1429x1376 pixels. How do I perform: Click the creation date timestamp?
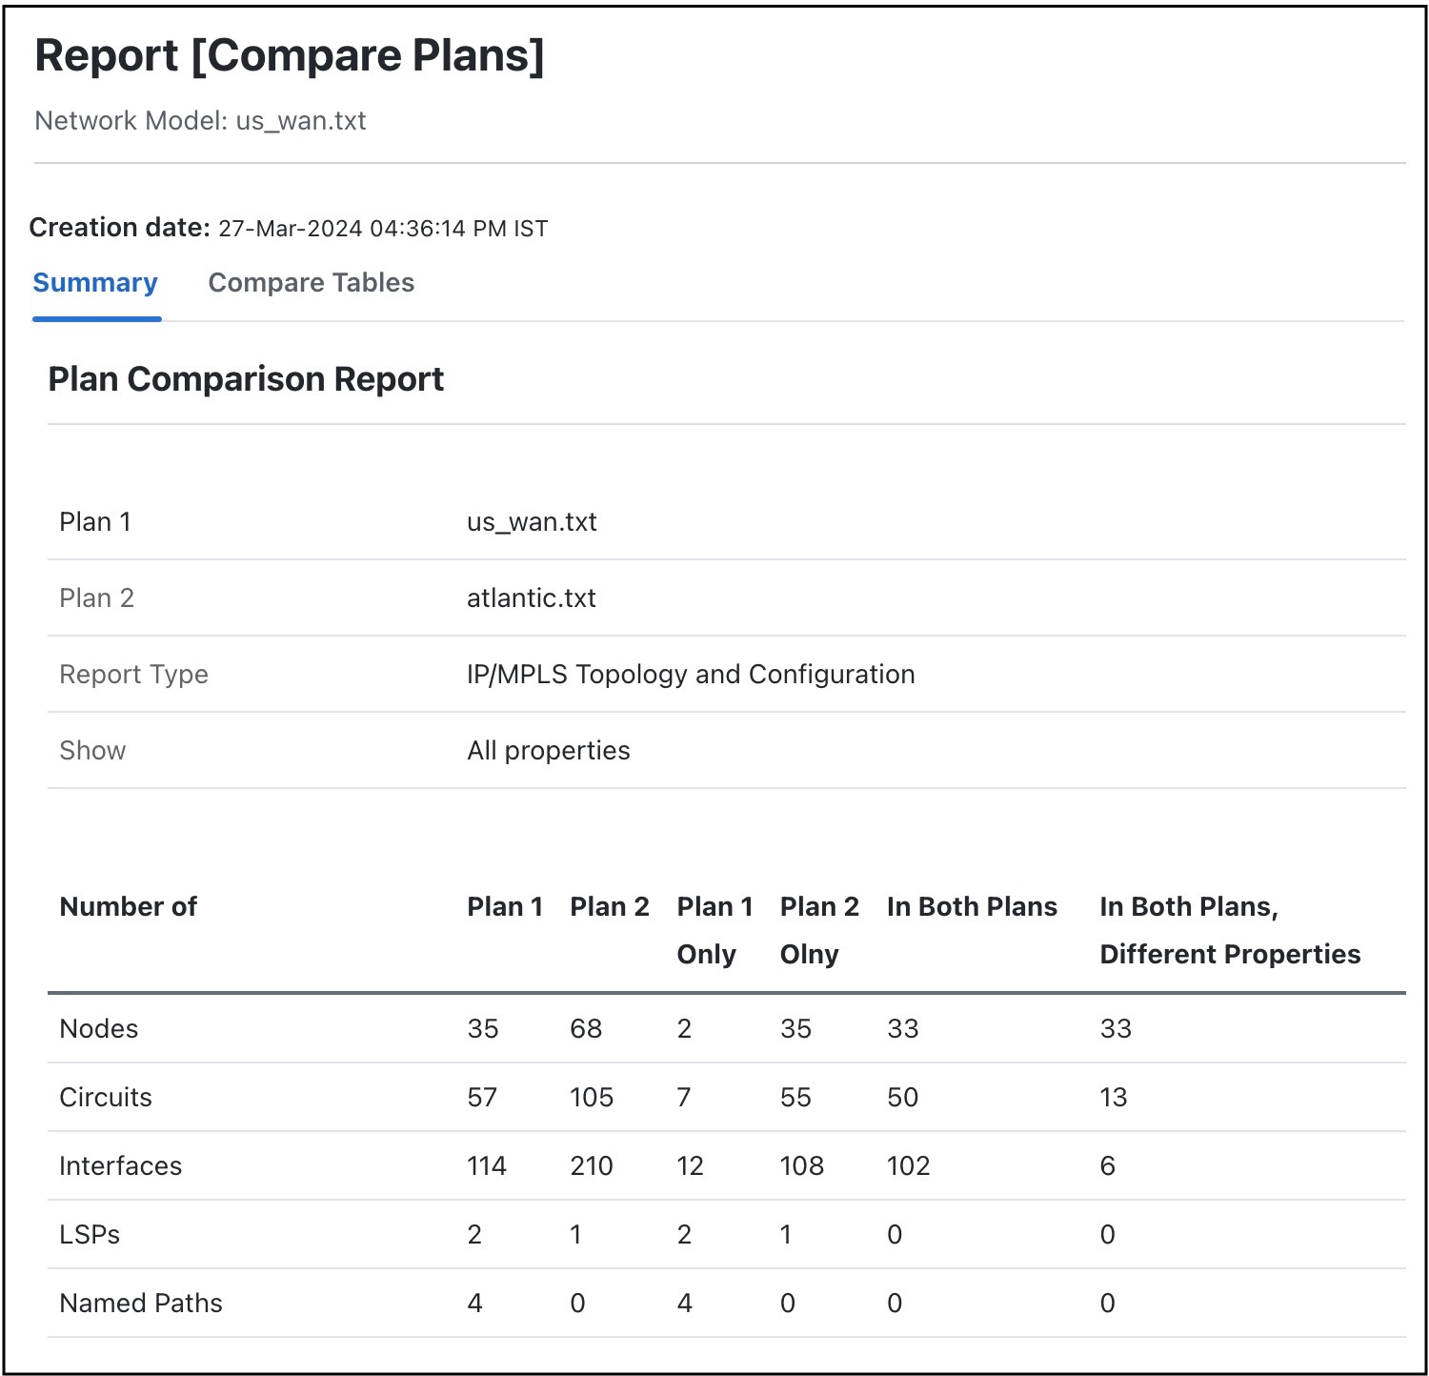coord(381,228)
